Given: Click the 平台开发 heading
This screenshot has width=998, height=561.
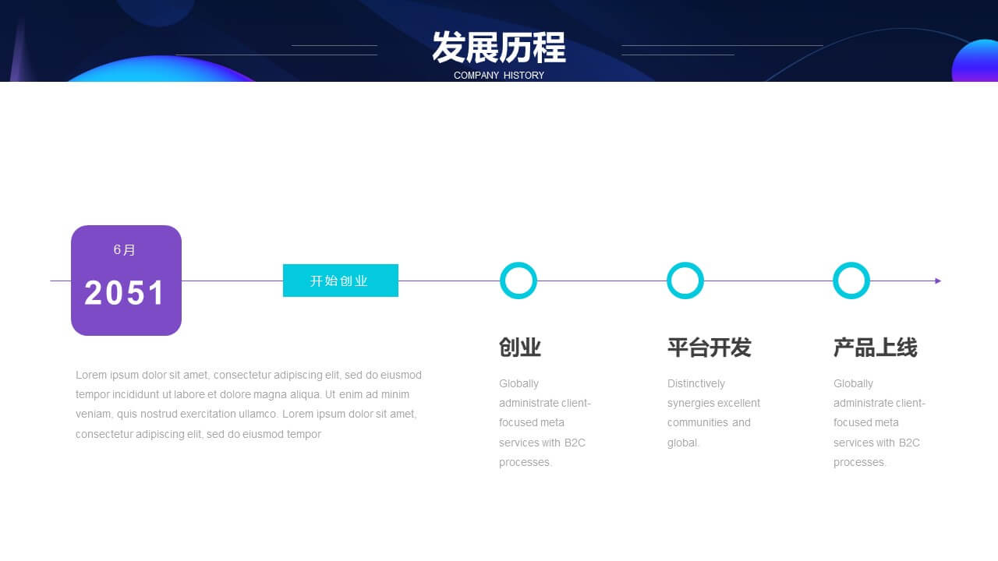Looking at the screenshot, I should coord(710,348).
